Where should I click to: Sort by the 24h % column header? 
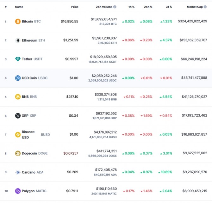pyautogui.click(x=148, y=7)
